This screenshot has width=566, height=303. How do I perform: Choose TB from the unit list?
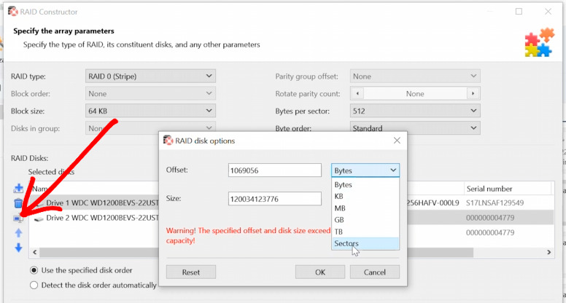(365, 232)
